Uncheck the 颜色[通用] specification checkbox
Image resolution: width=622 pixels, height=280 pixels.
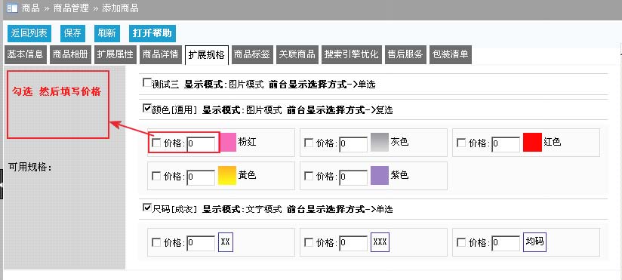tap(146, 108)
